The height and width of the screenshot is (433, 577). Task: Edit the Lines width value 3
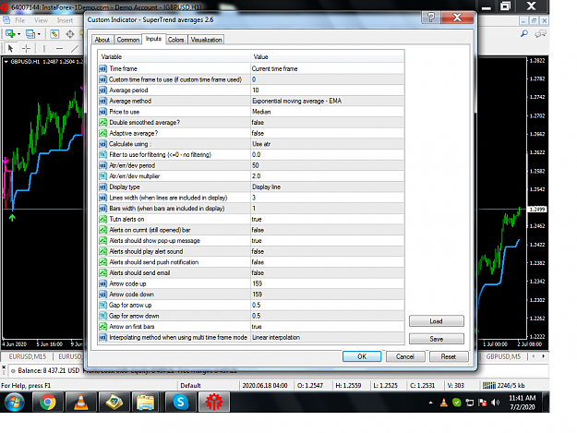click(x=328, y=198)
